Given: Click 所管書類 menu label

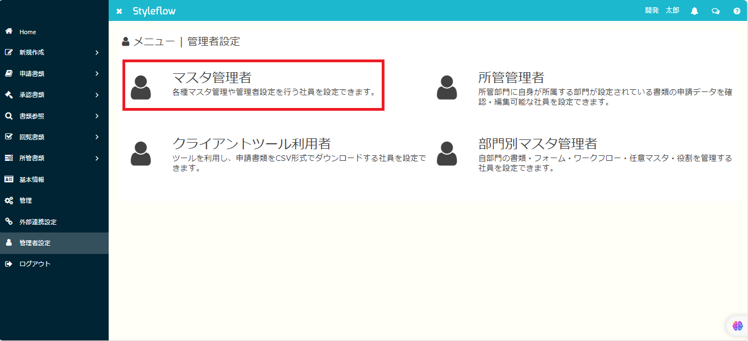Looking at the screenshot, I should pyautogui.click(x=32, y=158).
